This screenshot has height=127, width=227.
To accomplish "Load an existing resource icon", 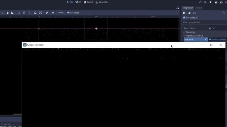I will coord(189,13).
